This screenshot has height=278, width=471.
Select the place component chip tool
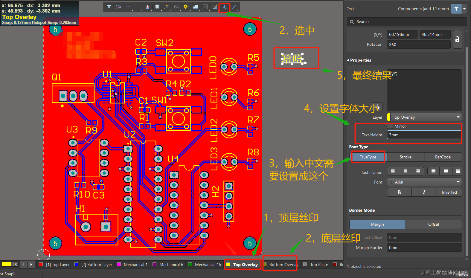157,7
